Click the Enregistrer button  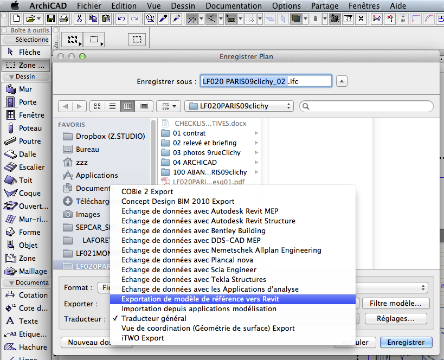406,342
